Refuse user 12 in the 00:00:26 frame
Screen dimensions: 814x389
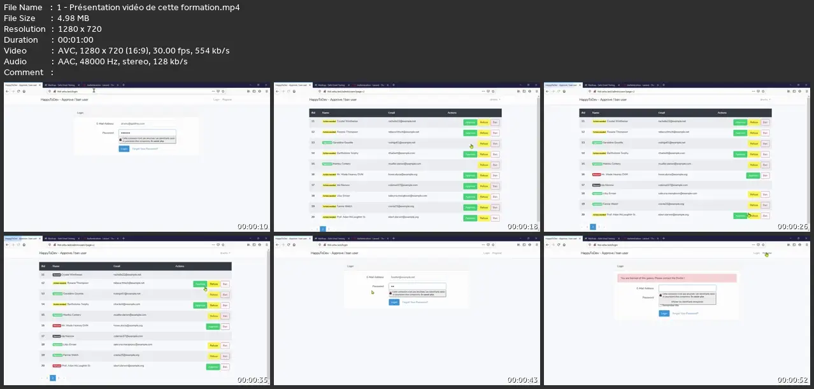click(x=753, y=132)
